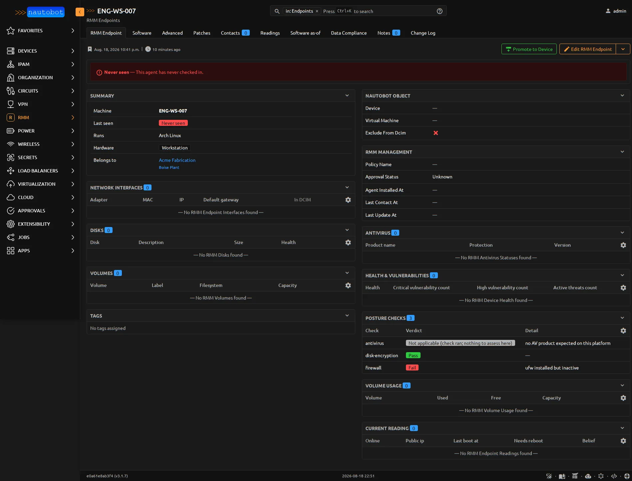Click the red Fail badge for firewall

pos(412,368)
